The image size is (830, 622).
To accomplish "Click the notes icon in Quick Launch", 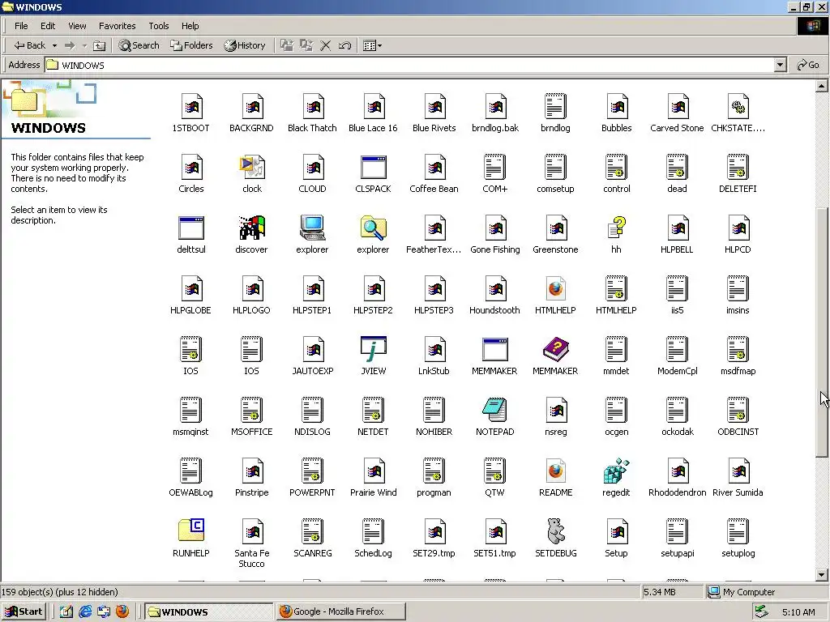I will (66, 611).
